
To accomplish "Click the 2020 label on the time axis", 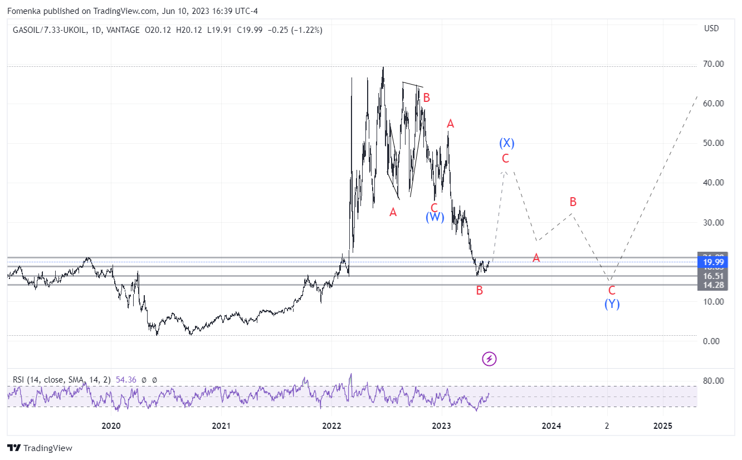I will click(x=111, y=426).
